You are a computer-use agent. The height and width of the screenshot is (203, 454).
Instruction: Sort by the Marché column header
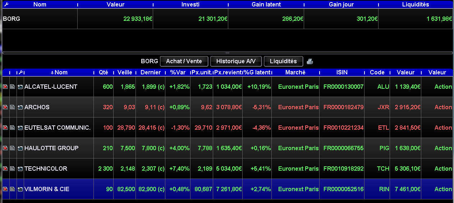point(295,73)
